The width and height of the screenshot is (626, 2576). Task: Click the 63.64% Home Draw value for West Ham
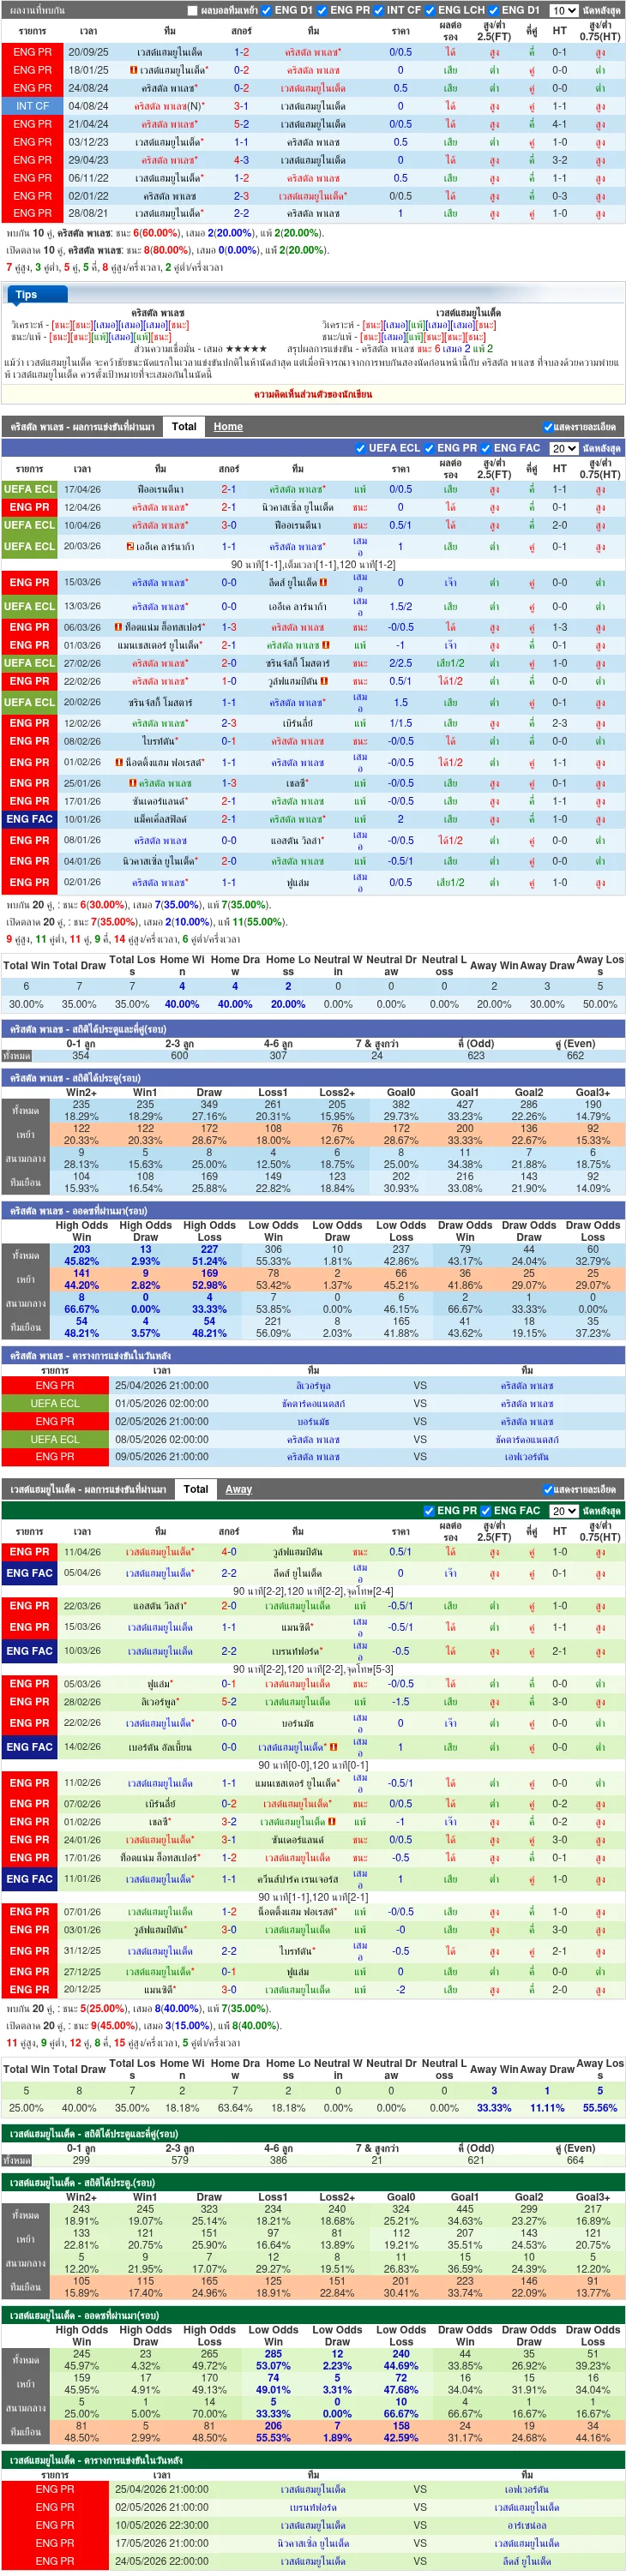click(235, 2107)
